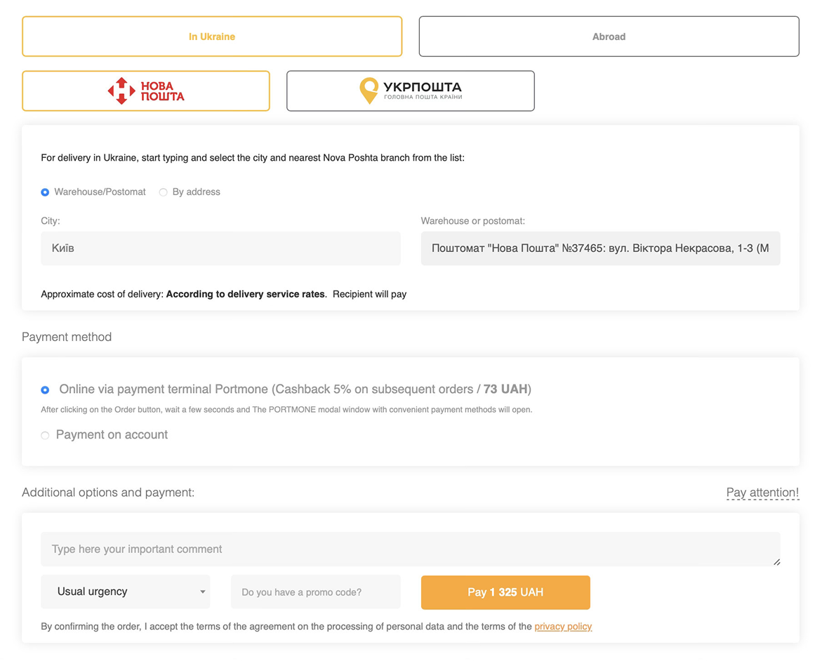The image size is (815, 661).
Task: Select Online via payment terminal Portmone
Action: (45, 389)
